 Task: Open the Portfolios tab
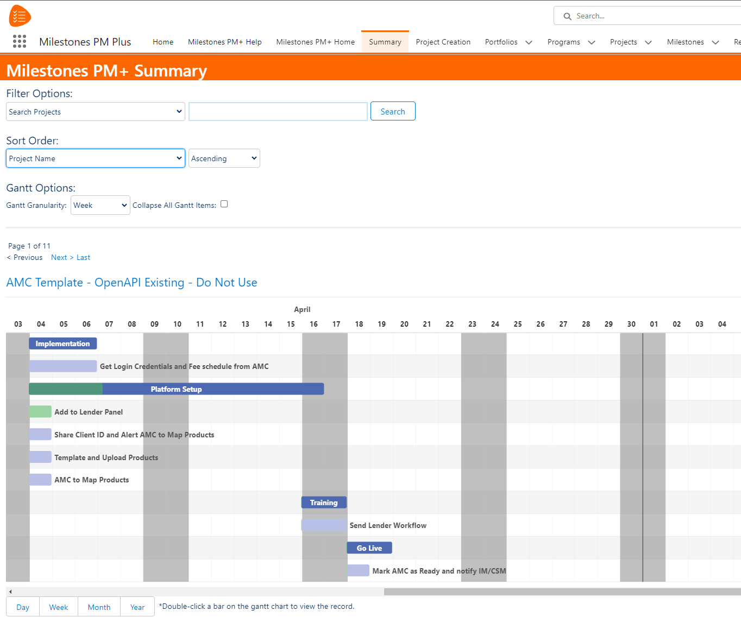501,42
